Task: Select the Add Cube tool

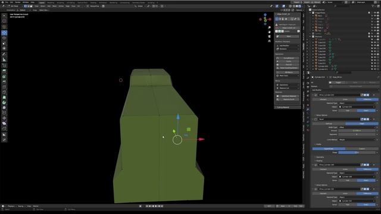Action: coord(4,65)
